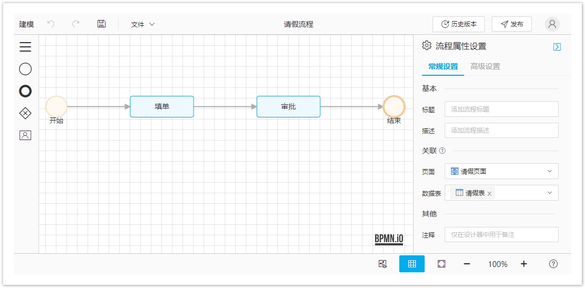Image resolution: width=585 pixels, height=288 pixels.
Task: Click the help icon next to 关联
Action: click(443, 151)
